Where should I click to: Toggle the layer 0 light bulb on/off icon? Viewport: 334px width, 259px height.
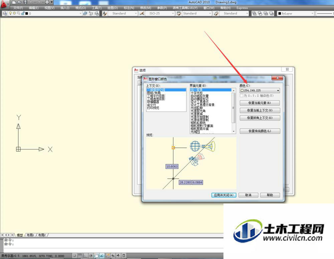click(x=10, y=13)
